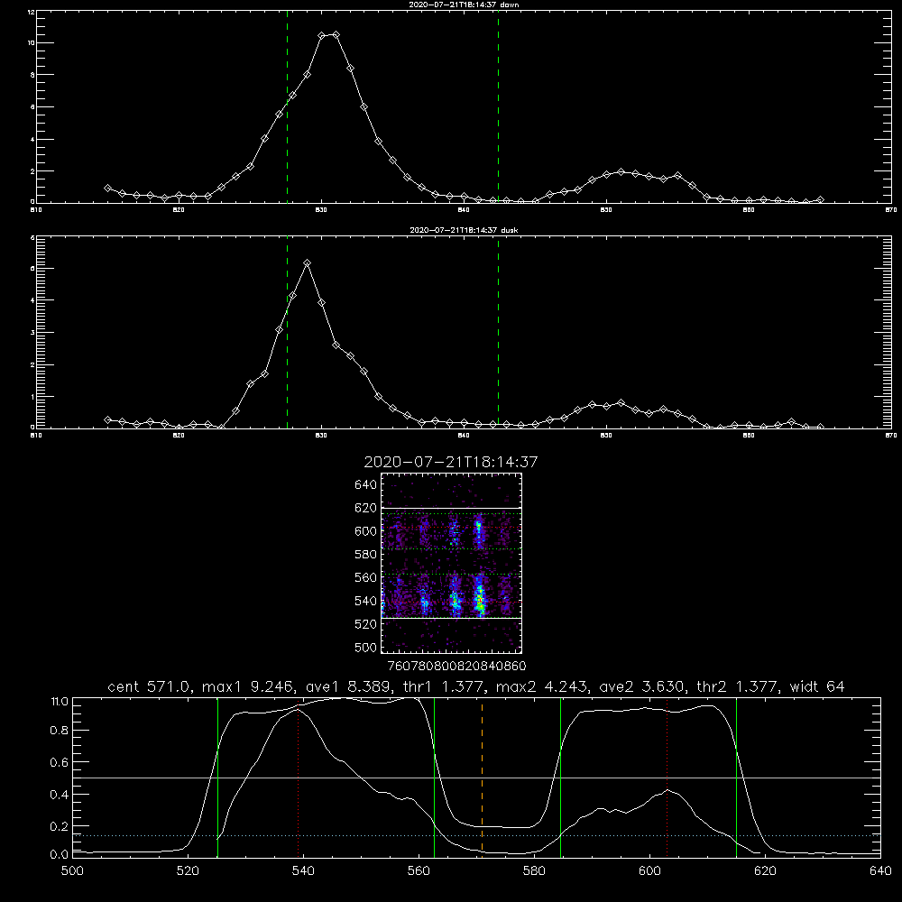Click the spectral heatmap image
The height and width of the screenshot is (902, 902).
click(x=452, y=563)
